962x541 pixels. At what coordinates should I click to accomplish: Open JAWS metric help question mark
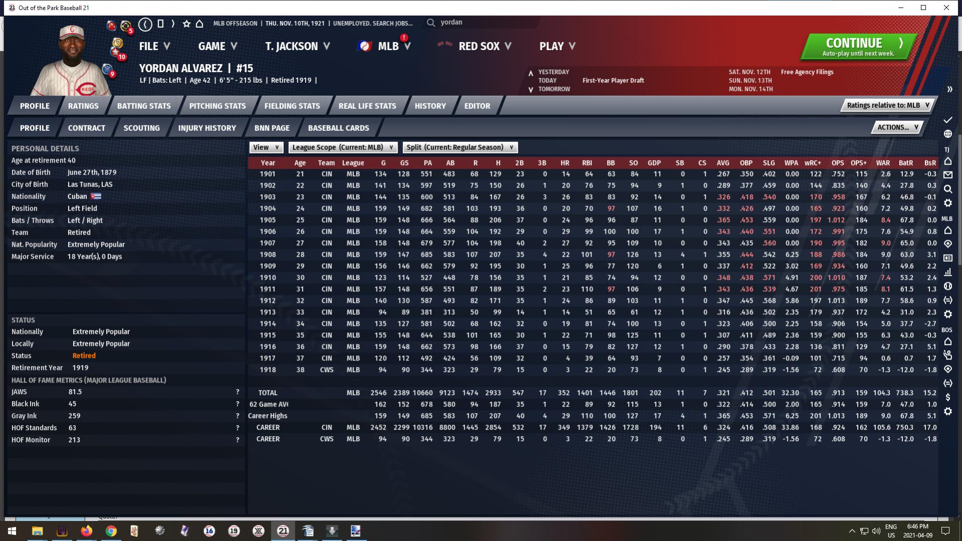coord(238,392)
